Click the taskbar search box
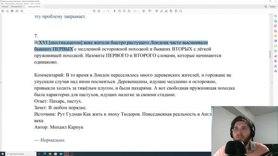This screenshot has width=278, height=156. pos(21,154)
